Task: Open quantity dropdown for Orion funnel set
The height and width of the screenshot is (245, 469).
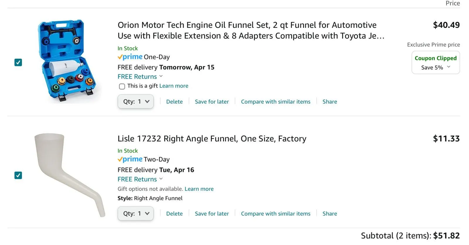Action: point(136,102)
